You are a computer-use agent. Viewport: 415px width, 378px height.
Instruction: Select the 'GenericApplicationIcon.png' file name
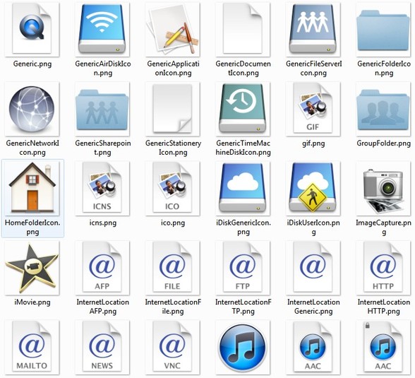(x=173, y=69)
